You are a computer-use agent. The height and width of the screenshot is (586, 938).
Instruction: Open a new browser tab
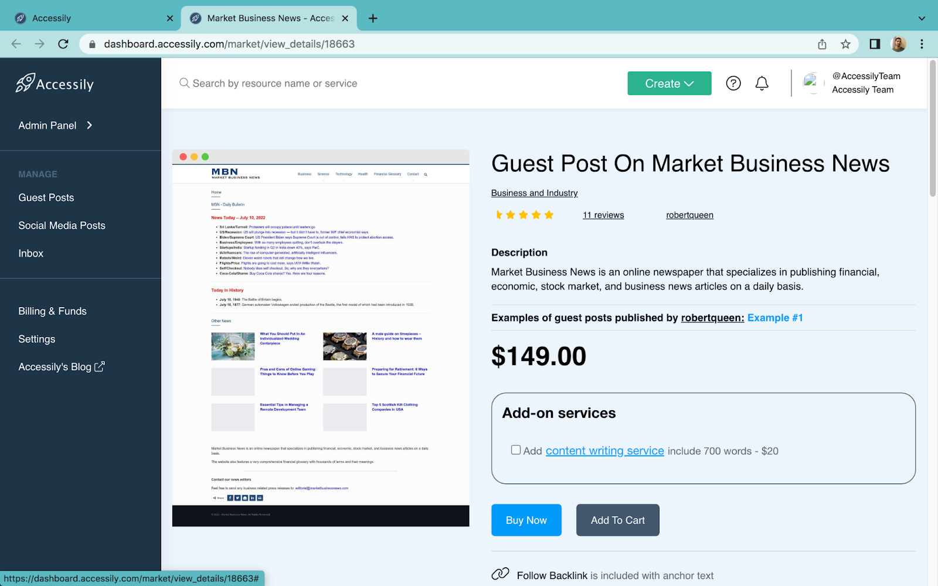coord(373,18)
